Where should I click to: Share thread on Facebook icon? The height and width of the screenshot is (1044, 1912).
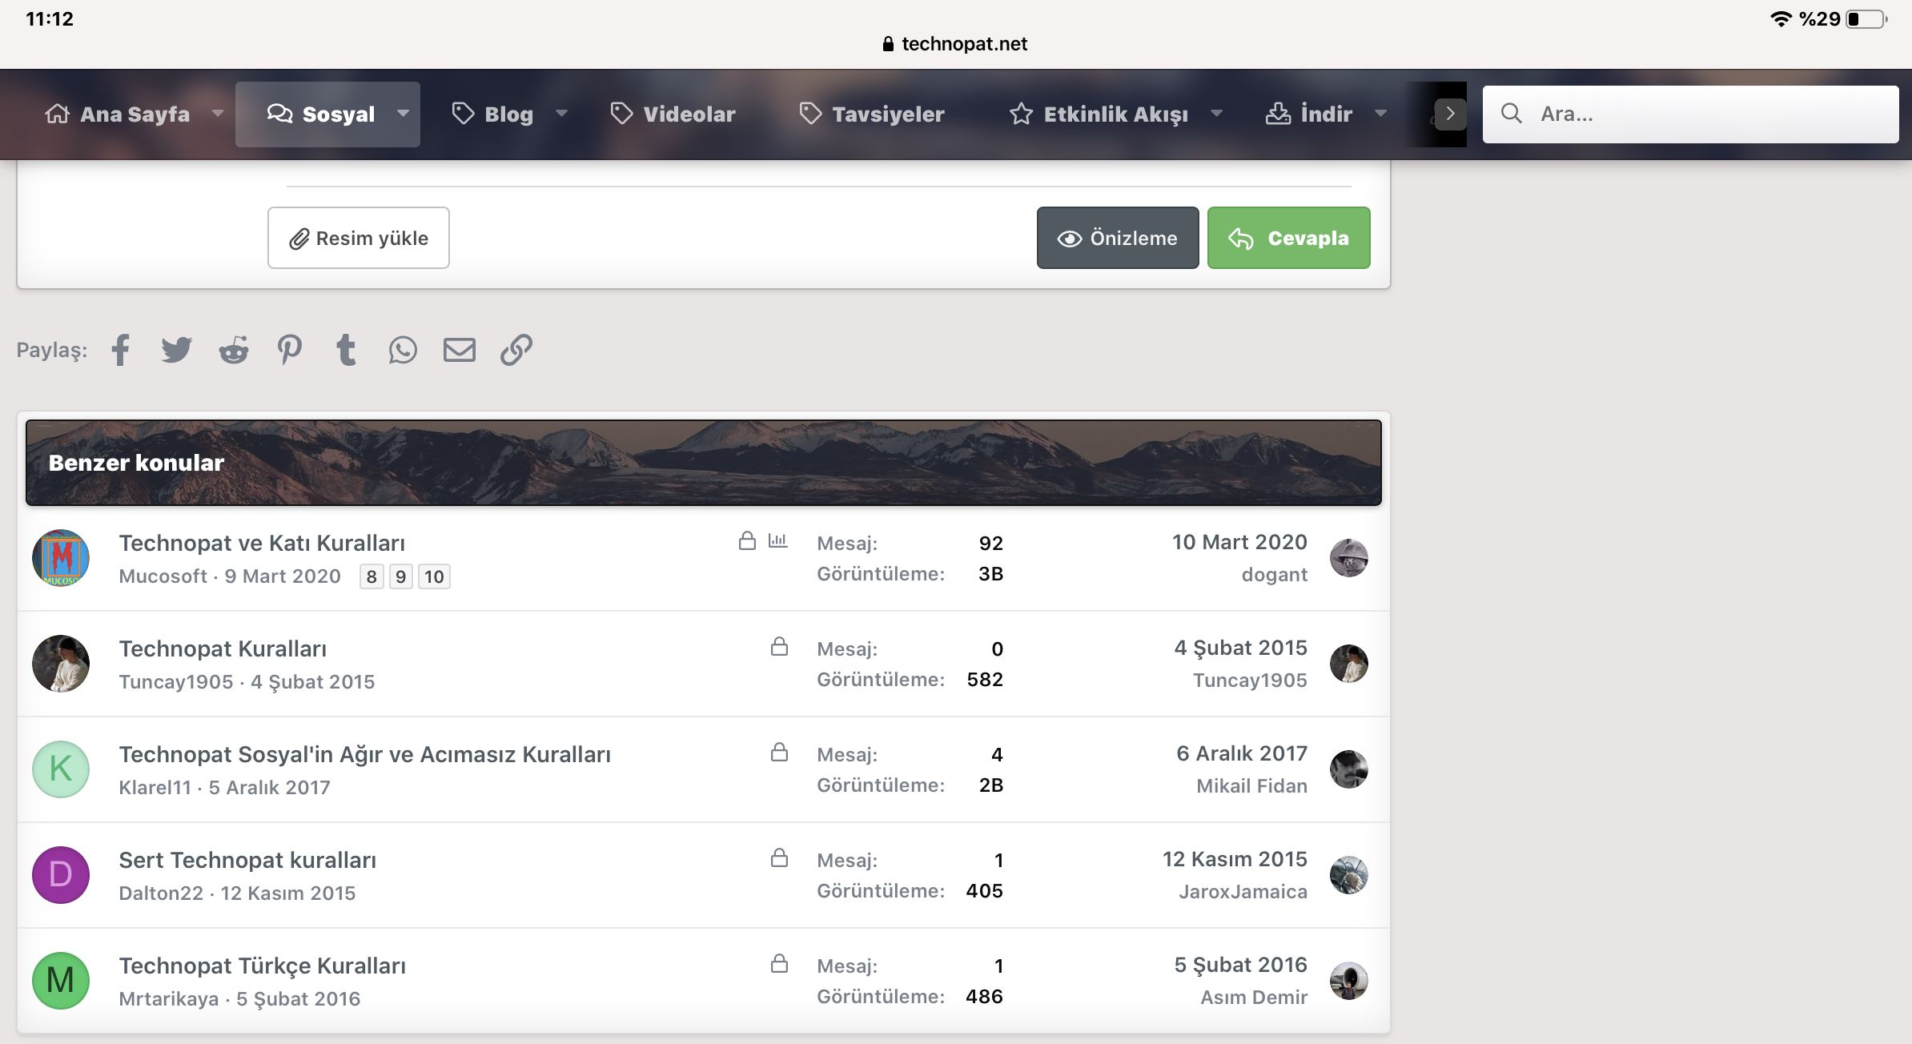click(x=121, y=350)
